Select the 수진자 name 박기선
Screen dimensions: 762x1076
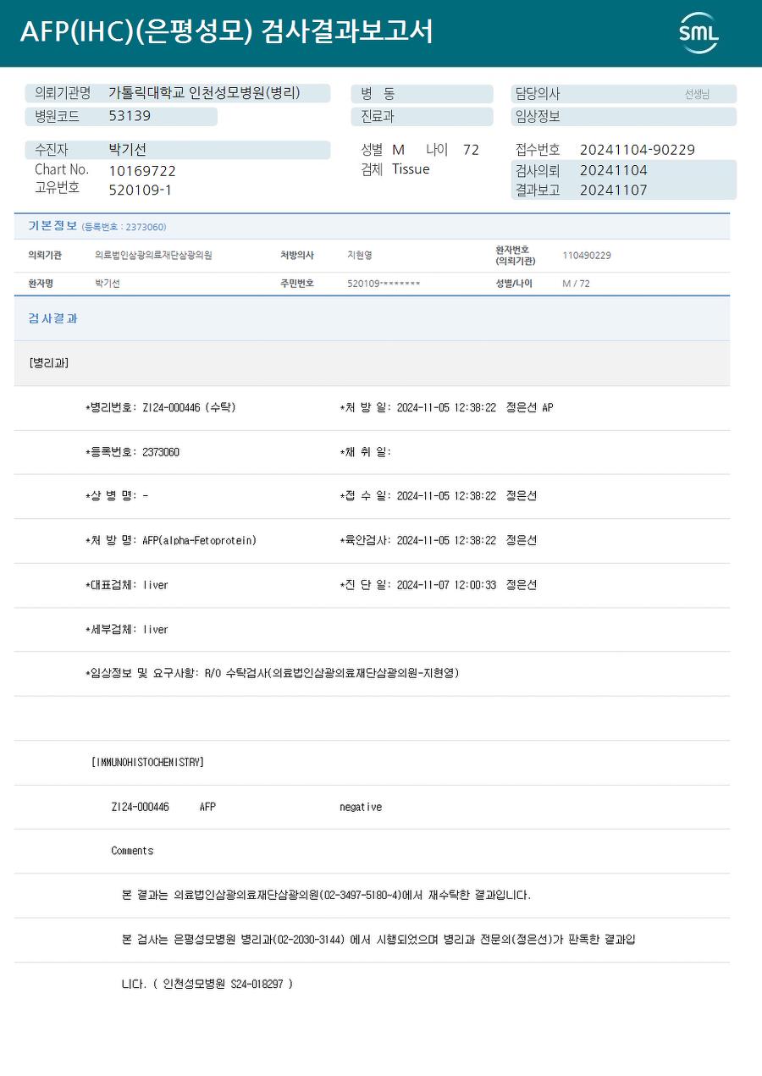coord(127,150)
